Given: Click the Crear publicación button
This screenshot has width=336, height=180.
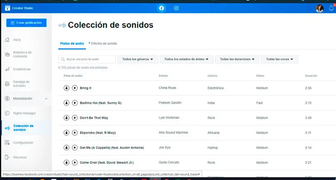Looking at the screenshot, I should (x=26, y=23).
